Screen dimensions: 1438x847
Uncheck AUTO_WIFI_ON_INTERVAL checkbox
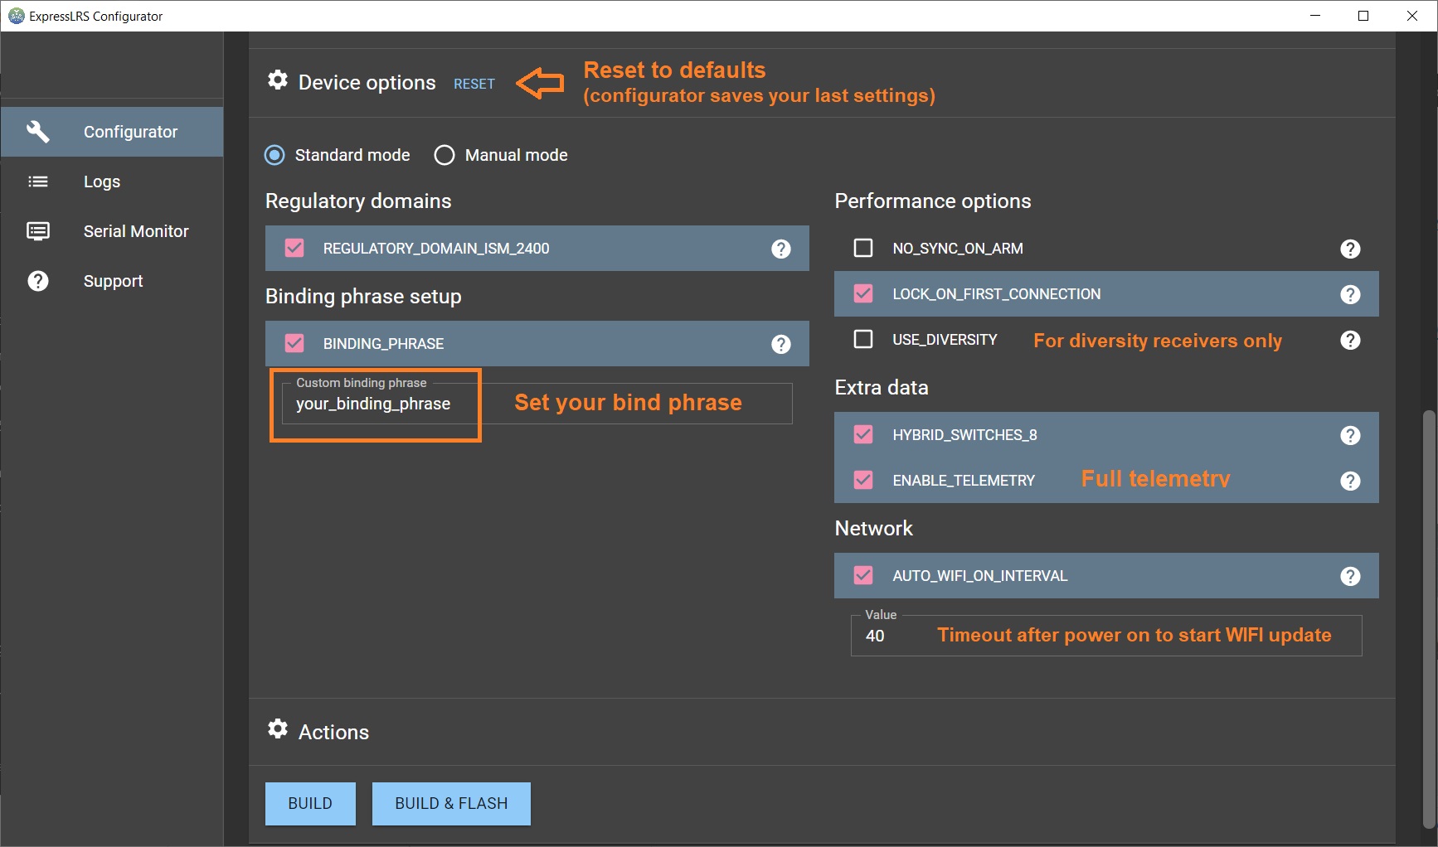tap(863, 575)
